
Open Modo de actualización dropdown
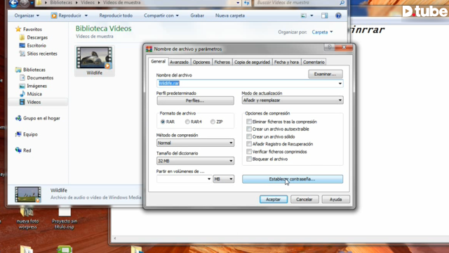coord(293,100)
